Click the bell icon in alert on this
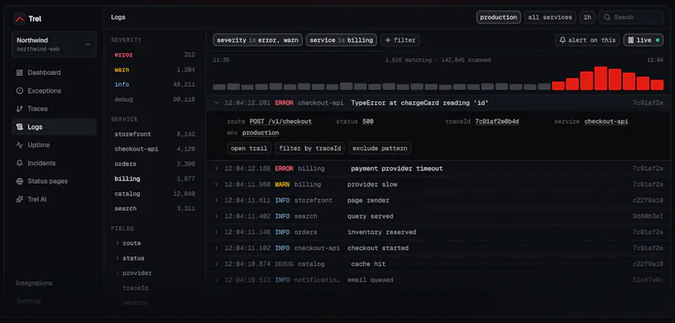Screen dimensions: 675x323 pos(563,40)
